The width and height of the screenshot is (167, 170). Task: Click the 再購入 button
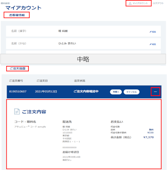(x=116, y=92)
